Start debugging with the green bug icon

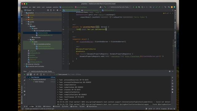point(136,7)
